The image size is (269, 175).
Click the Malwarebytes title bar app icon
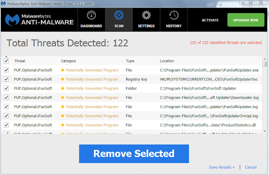[3, 4]
